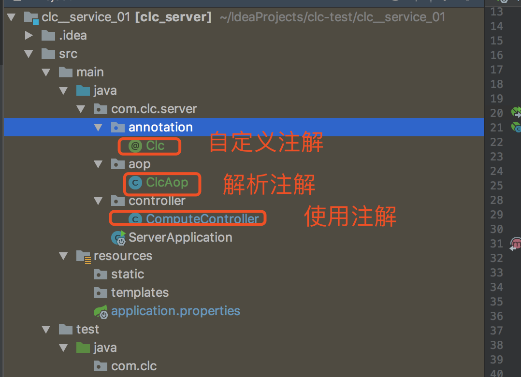Image resolution: width=521 pixels, height=377 pixels.
Task: Collapse the clc__service_01 project root
Action: click(11, 17)
